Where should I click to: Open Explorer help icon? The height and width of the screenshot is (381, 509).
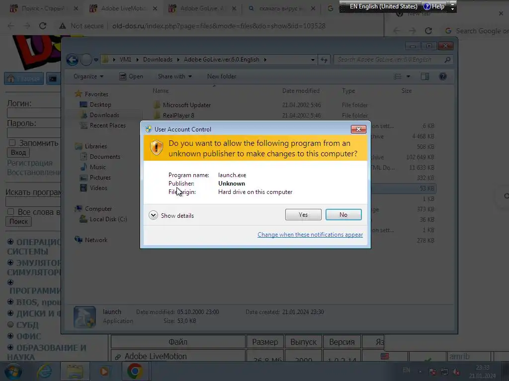tap(443, 76)
